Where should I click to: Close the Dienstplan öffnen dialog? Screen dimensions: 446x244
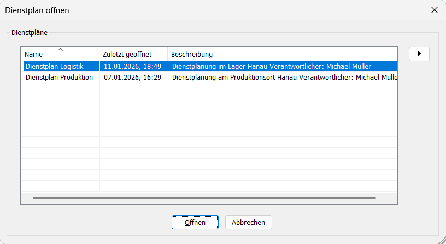pos(435,10)
